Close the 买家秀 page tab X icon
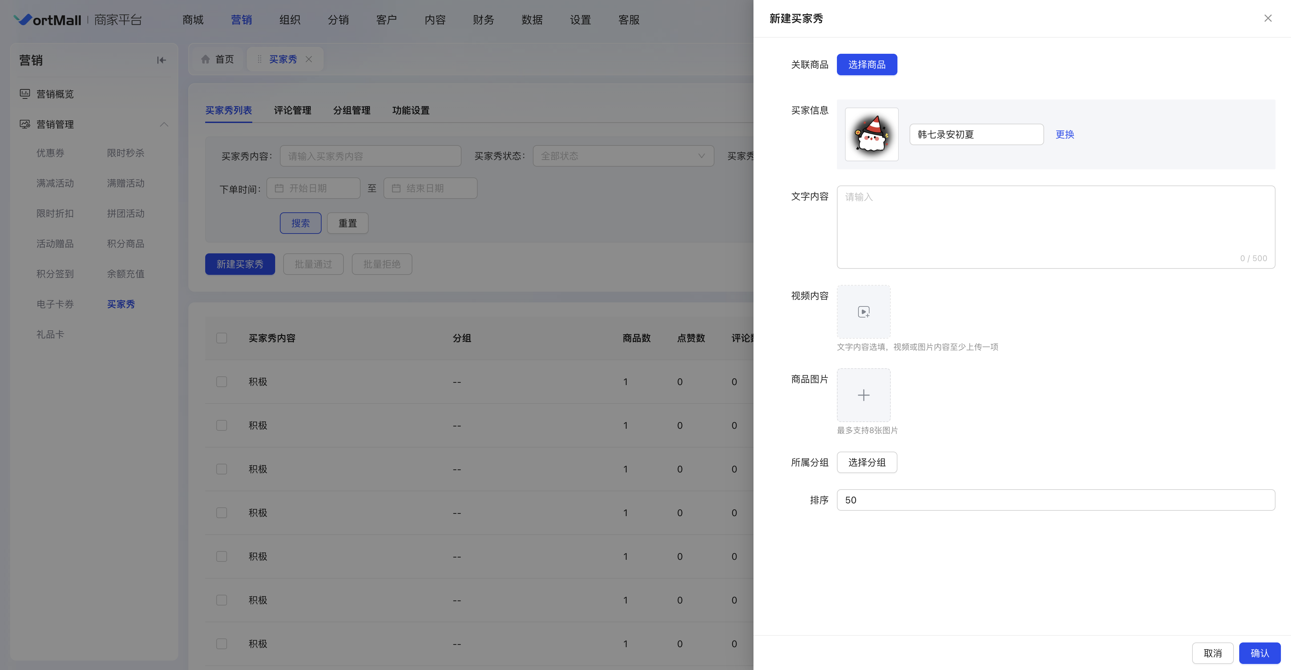 pos(309,59)
